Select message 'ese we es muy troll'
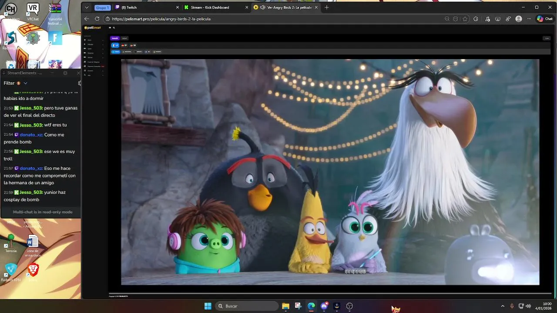This screenshot has width=557, height=313. point(39,155)
